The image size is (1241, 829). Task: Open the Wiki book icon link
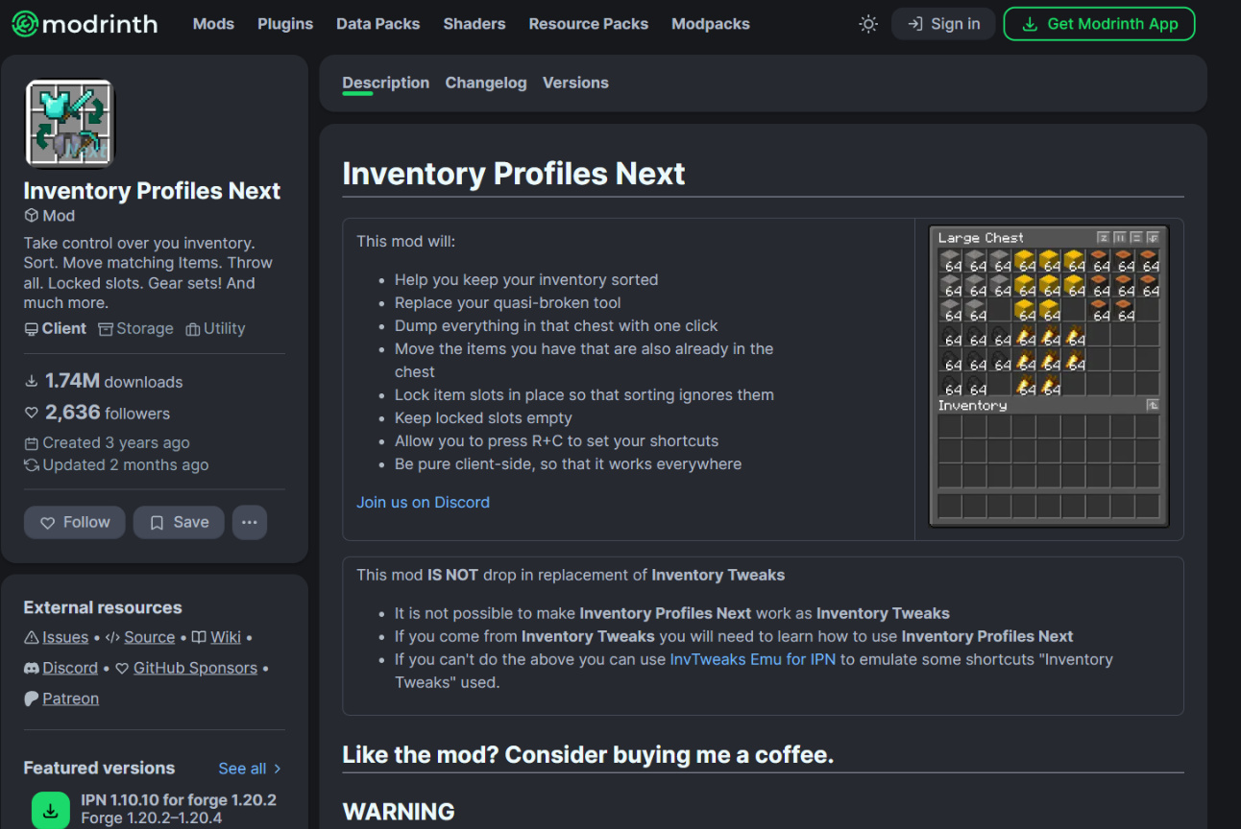click(x=199, y=637)
